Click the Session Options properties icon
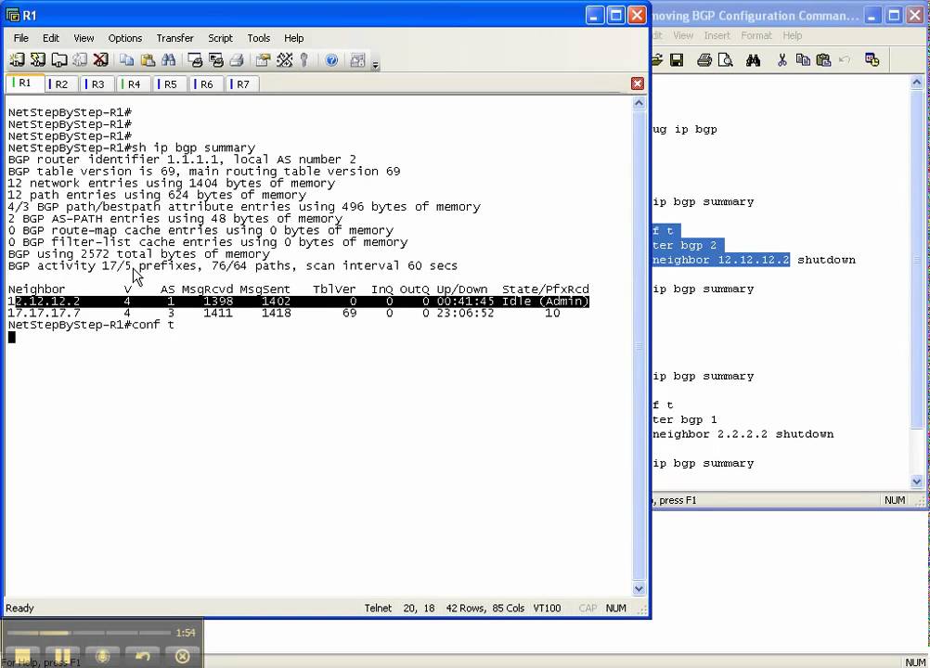930x668 pixels. click(x=263, y=59)
